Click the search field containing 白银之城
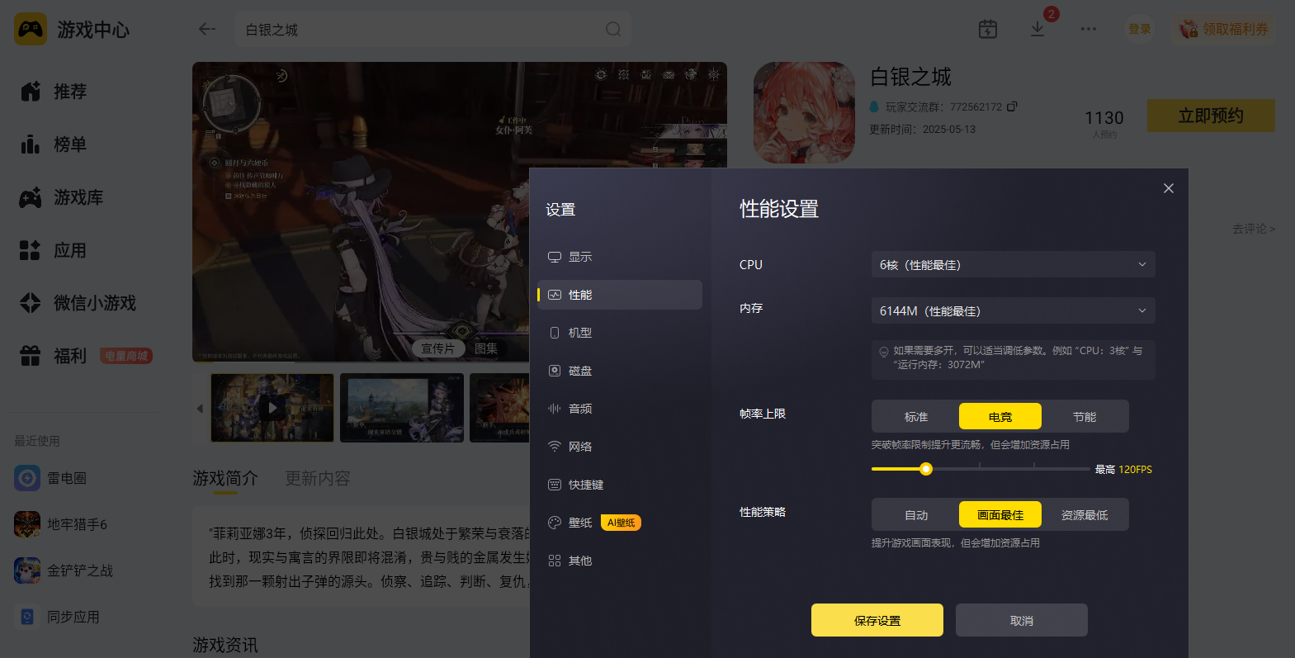This screenshot has width=1295, height=658. 433,30
